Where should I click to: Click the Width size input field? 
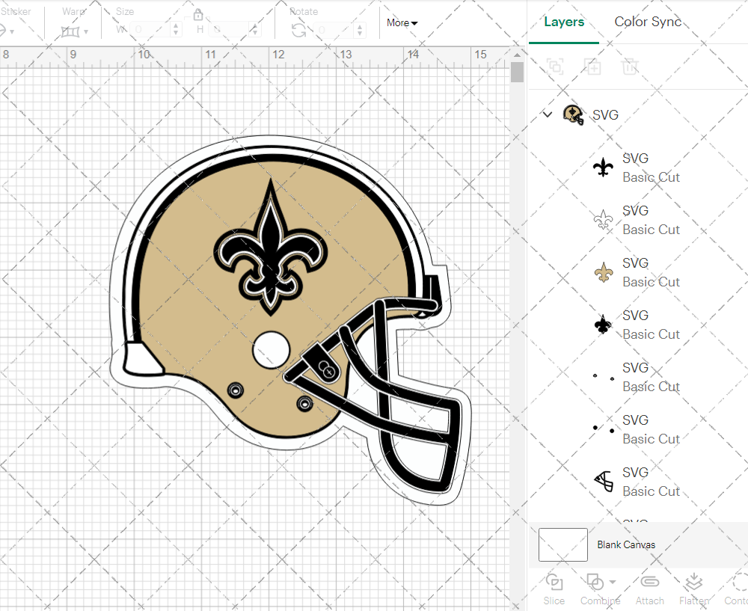coord(150,30)
